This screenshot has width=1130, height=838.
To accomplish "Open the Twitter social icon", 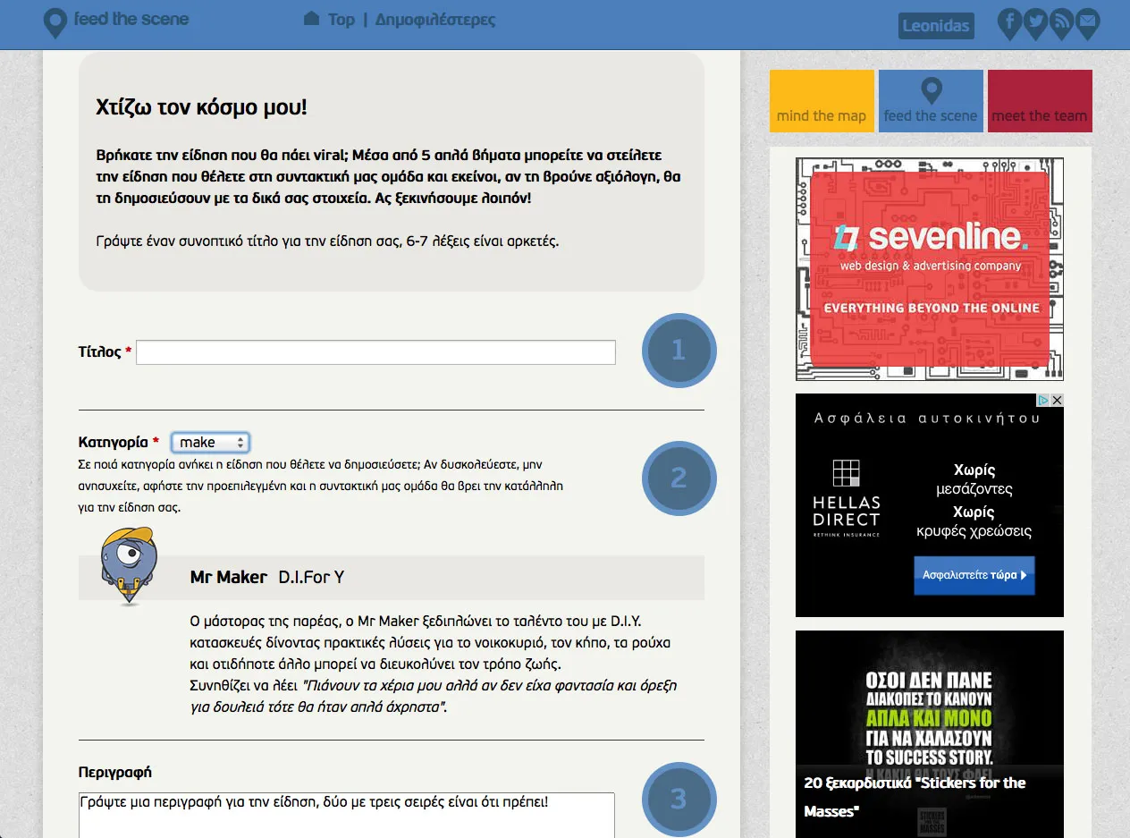I will (x=1035, y=23).
